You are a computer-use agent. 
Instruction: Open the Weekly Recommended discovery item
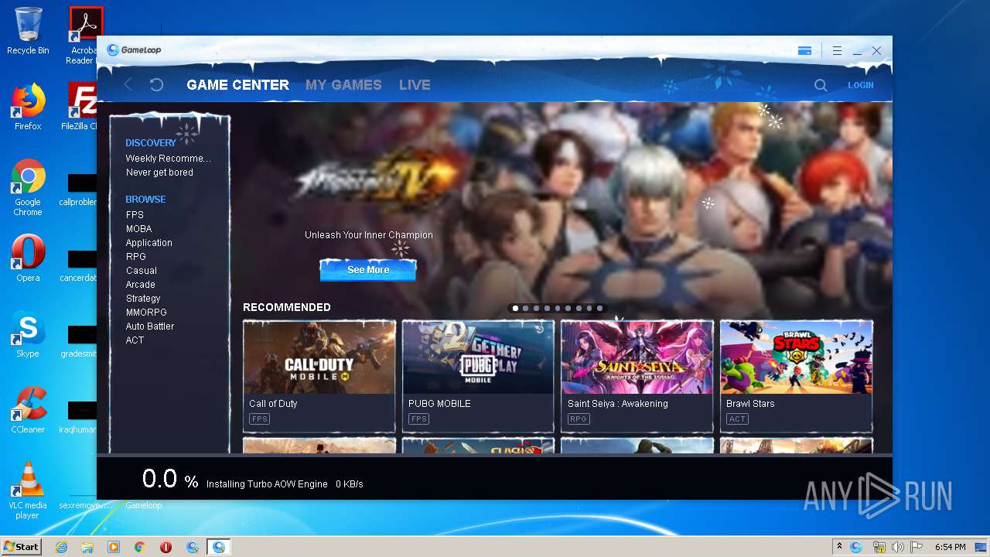point(168,159)
